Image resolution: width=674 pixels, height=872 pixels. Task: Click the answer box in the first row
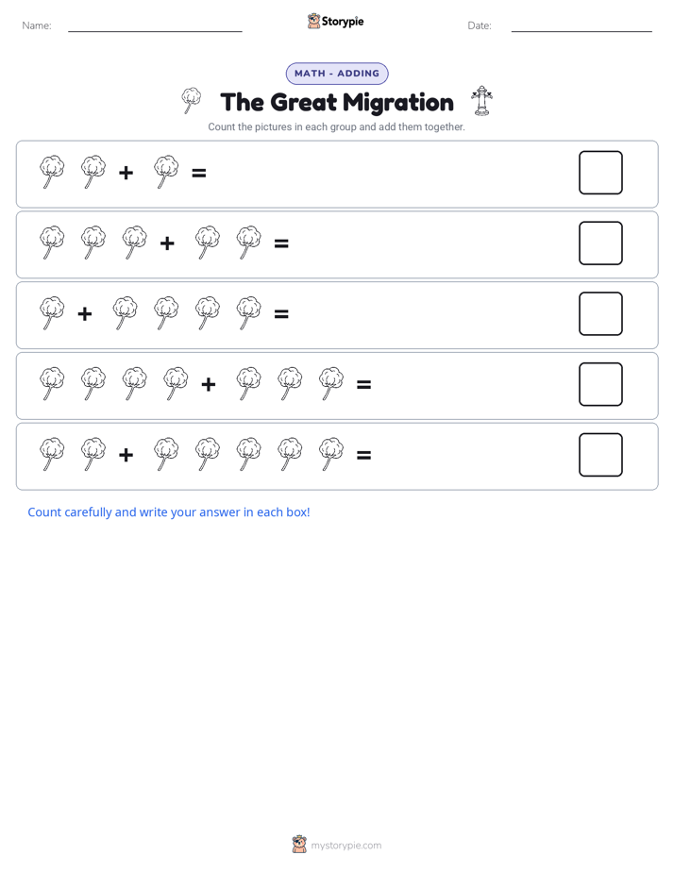pos(600,173)
